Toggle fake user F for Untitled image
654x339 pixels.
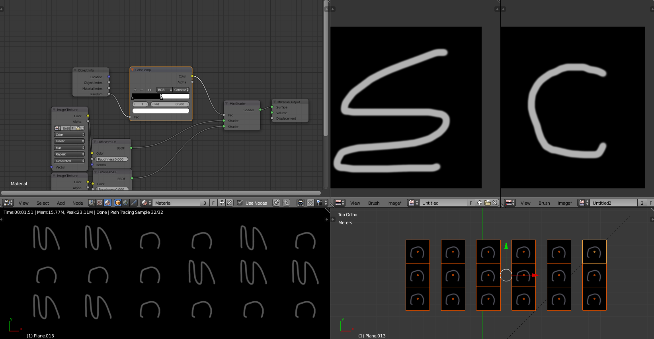coord(471,203)
